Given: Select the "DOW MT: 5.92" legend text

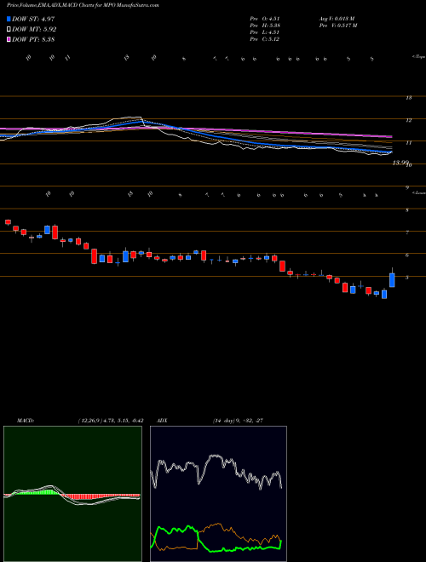Looking at the screenshot, I should 34,30.
